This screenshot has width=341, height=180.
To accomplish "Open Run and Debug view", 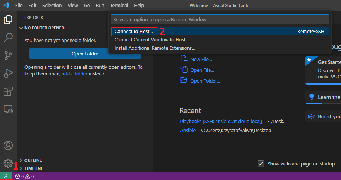I will coord(8,73).
